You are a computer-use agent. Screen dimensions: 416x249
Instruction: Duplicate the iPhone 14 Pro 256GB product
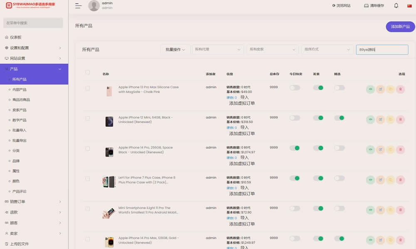point(390,149)
